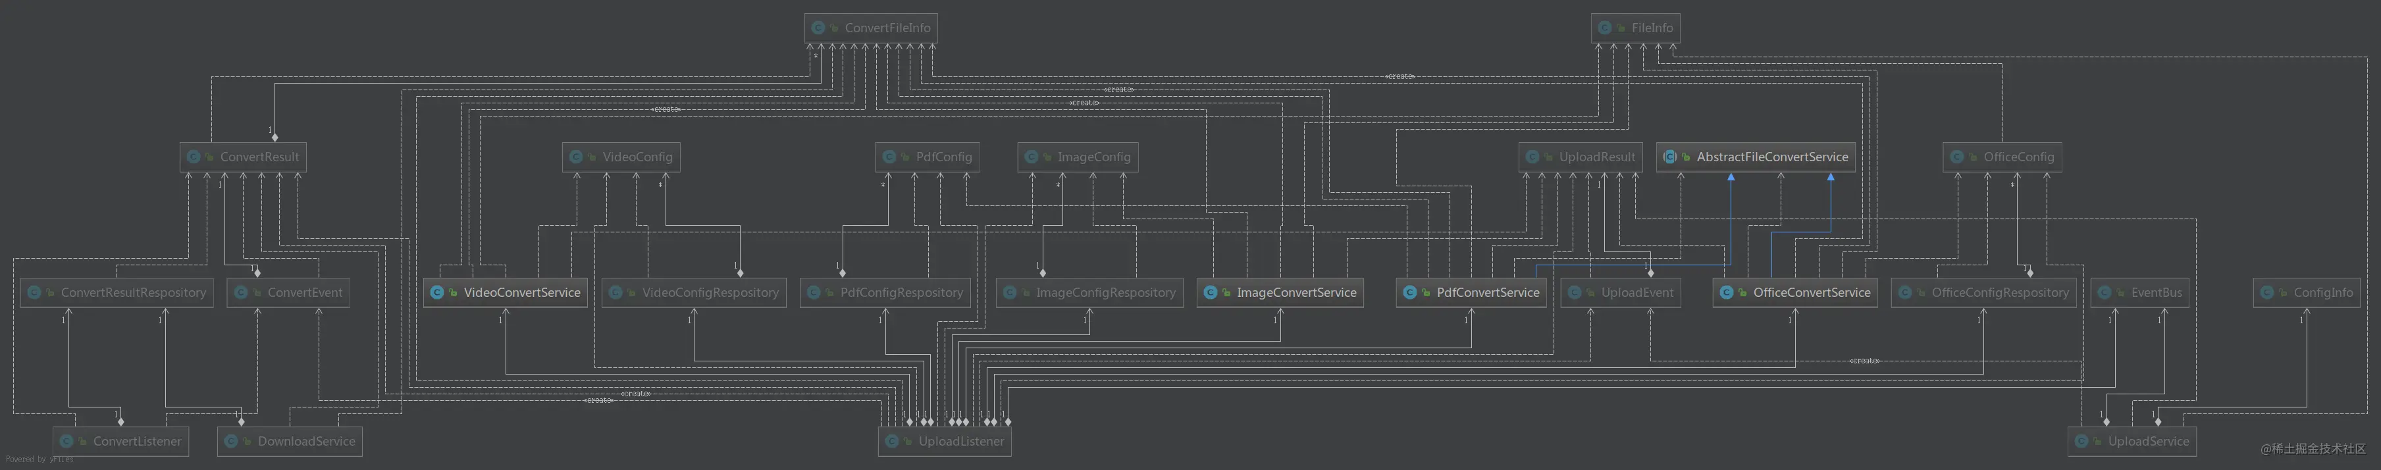Click the green visibility marker on VideoConvertService
This screenshot has height=470, width=2381.
coord(454,294)
